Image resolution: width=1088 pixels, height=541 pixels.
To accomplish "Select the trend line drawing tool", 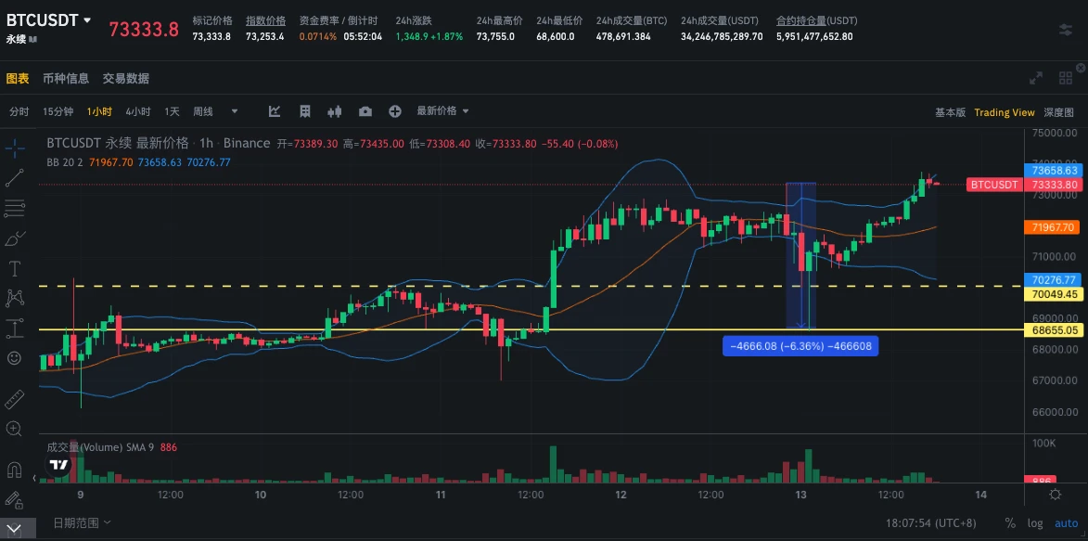I will click(15, 177).
